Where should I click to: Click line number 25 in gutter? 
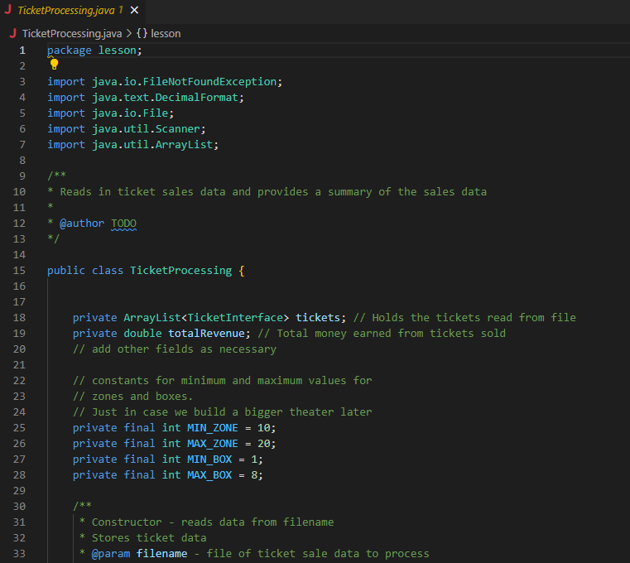pos(19,427)
